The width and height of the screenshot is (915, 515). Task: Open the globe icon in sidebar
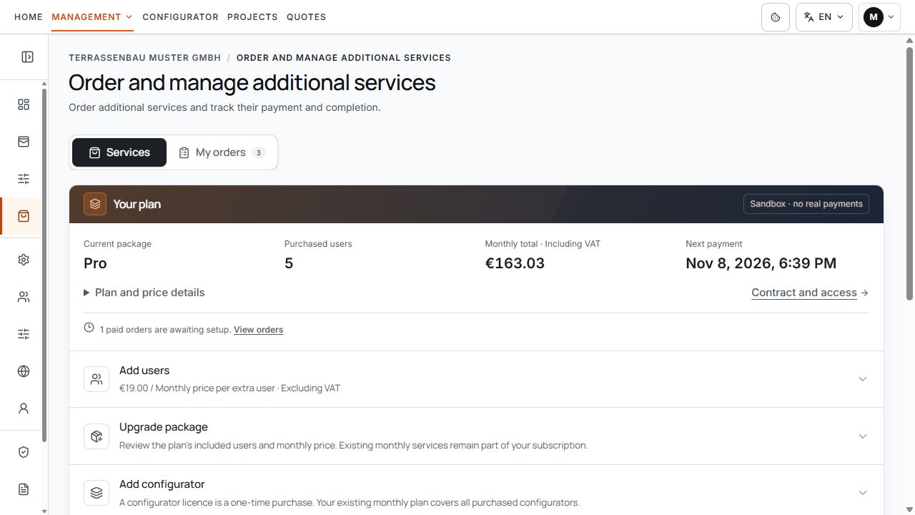click(x=24, y=371)
